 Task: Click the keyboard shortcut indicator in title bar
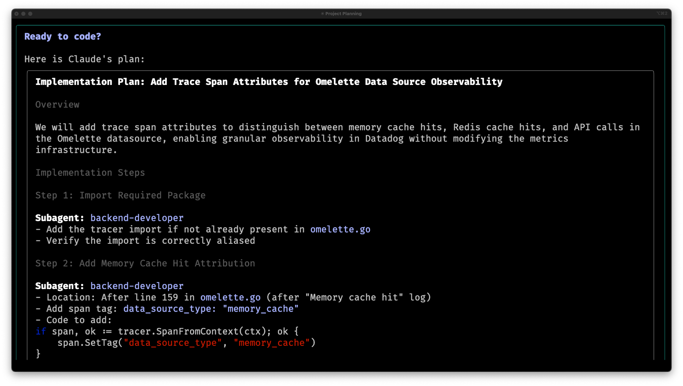click(662, 14)
